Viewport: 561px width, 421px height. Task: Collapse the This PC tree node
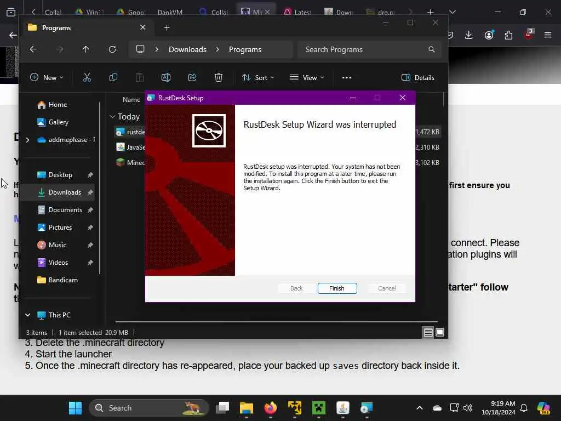point(27,315)
